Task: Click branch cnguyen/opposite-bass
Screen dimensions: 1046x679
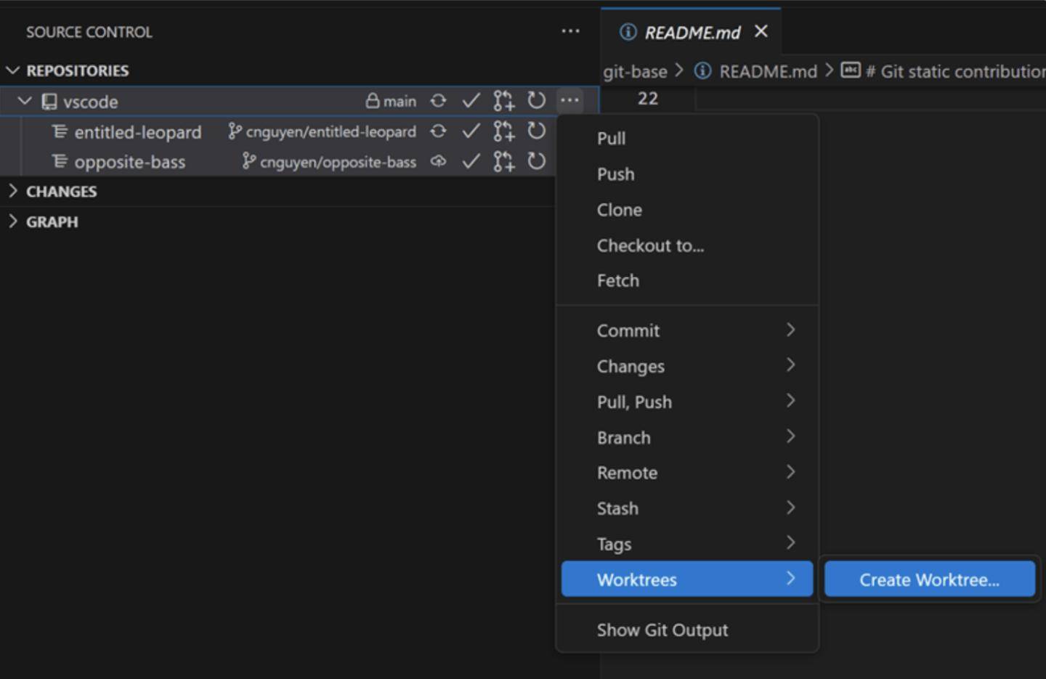Action: [x=330, y=161]
